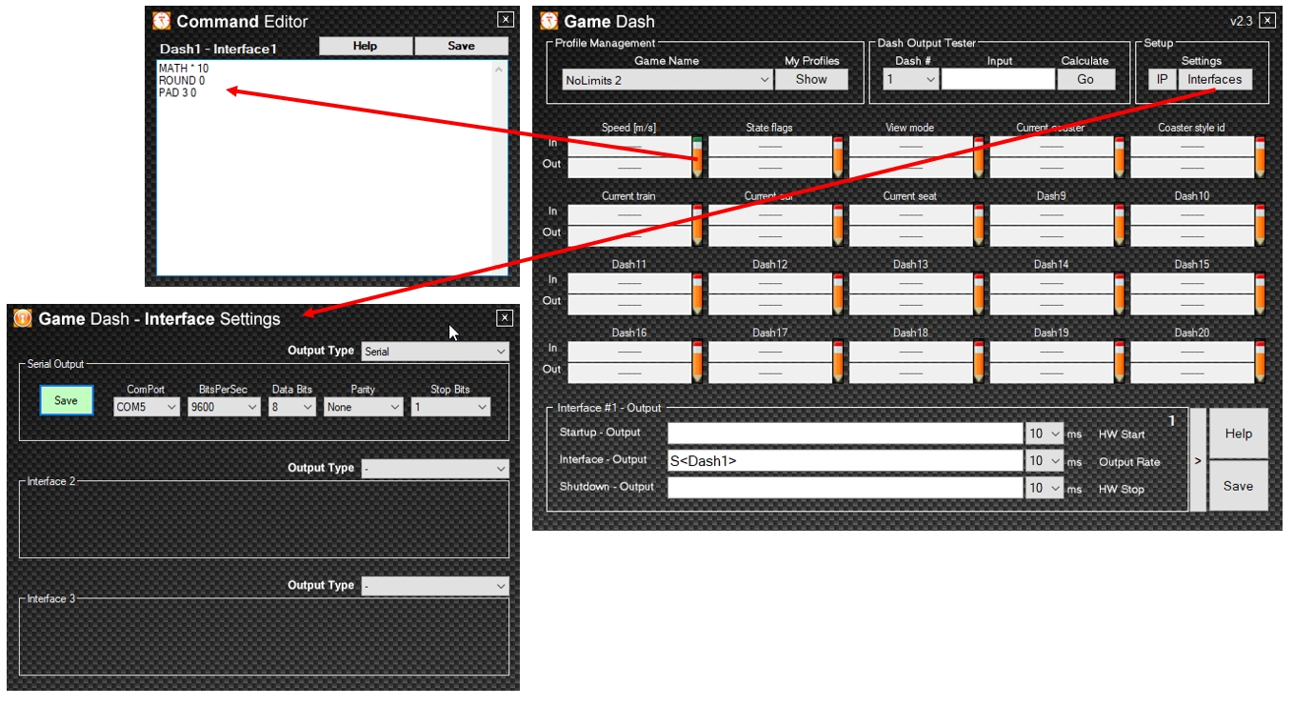
Task: Click the Dash15 pencil edit icon
Action: 1260,294
